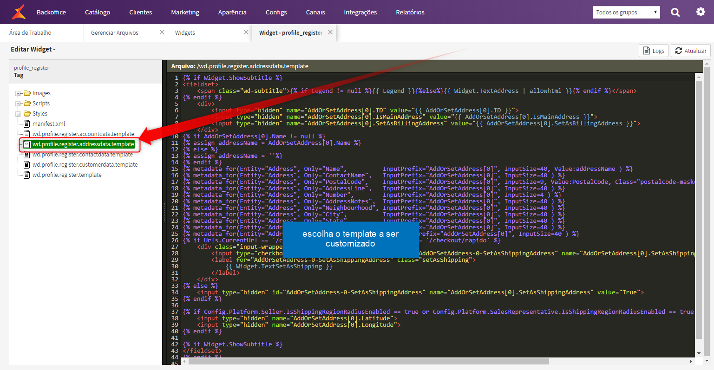Close the Widgets tab
Viewport: 714px width, 370px height.
(246, 32)
